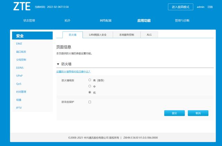Open 网络配置 in the top menu
Viewport: 222px width, 146px height.
105,21
